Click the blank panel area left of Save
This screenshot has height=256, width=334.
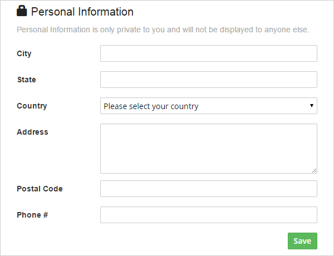pyautogui.click(x=167, y=241)
